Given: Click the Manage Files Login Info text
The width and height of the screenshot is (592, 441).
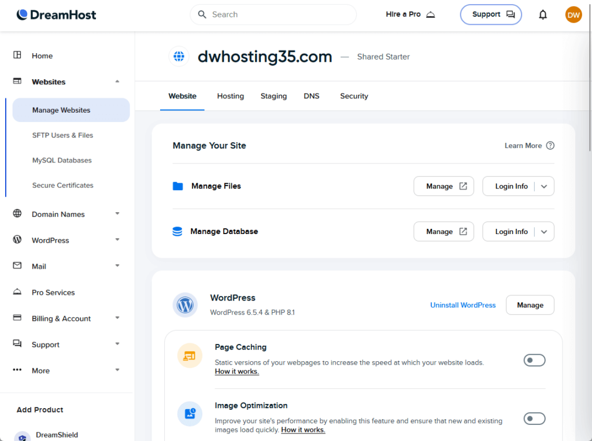Looking at the screenshot, I should pyautogui.click(x=511, y=187).
